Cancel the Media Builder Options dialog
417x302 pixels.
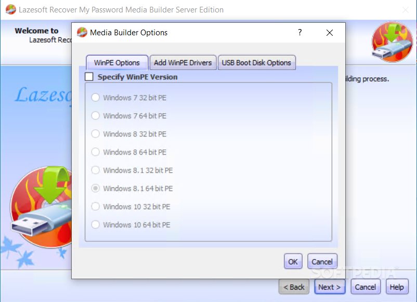pos(322,262)
